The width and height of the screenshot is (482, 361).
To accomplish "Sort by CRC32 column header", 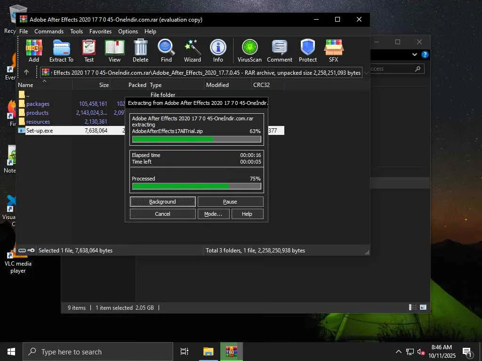I will [x=267, y=85].
